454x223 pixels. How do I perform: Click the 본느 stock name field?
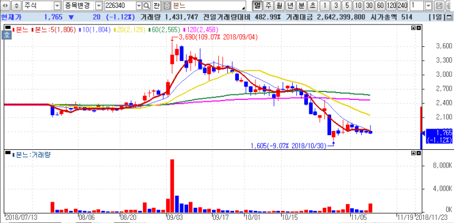(x=209, y=5)
